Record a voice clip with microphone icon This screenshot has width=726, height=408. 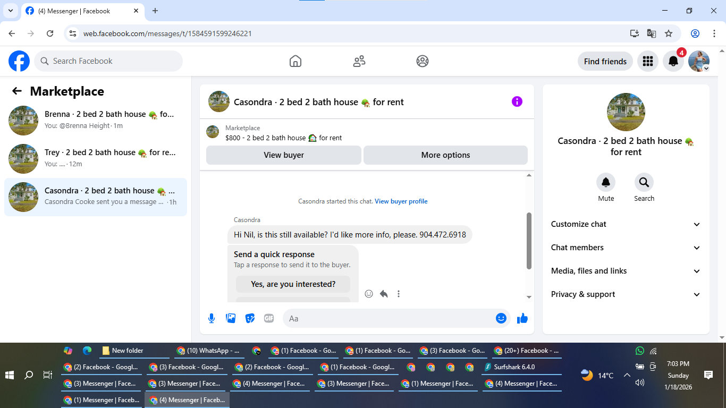click(212, 318)
